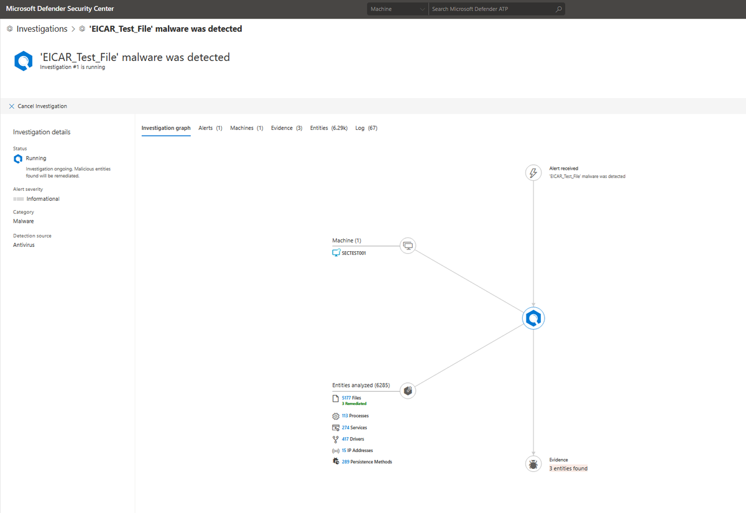Viewport: 746px width, 513px height.
Task: Open the Machine search scope dropdown
Action: 397,9
